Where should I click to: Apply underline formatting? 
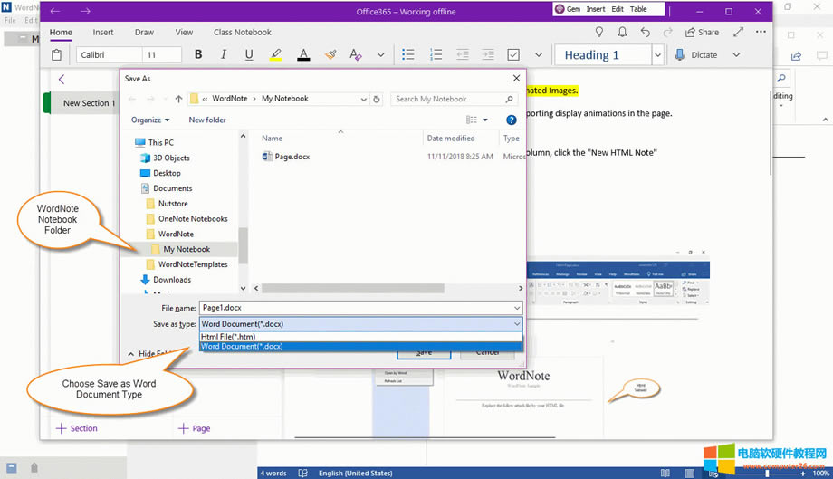pyautogui.click(x=249, y=55)
